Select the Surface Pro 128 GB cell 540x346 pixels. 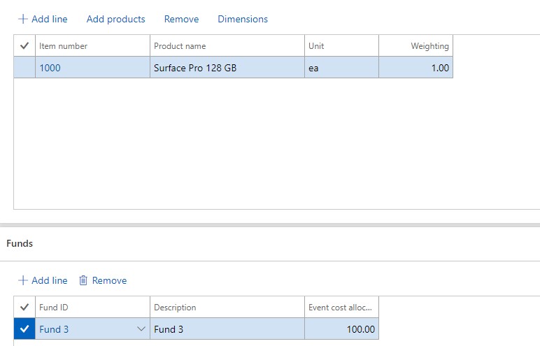click(227, 68)
